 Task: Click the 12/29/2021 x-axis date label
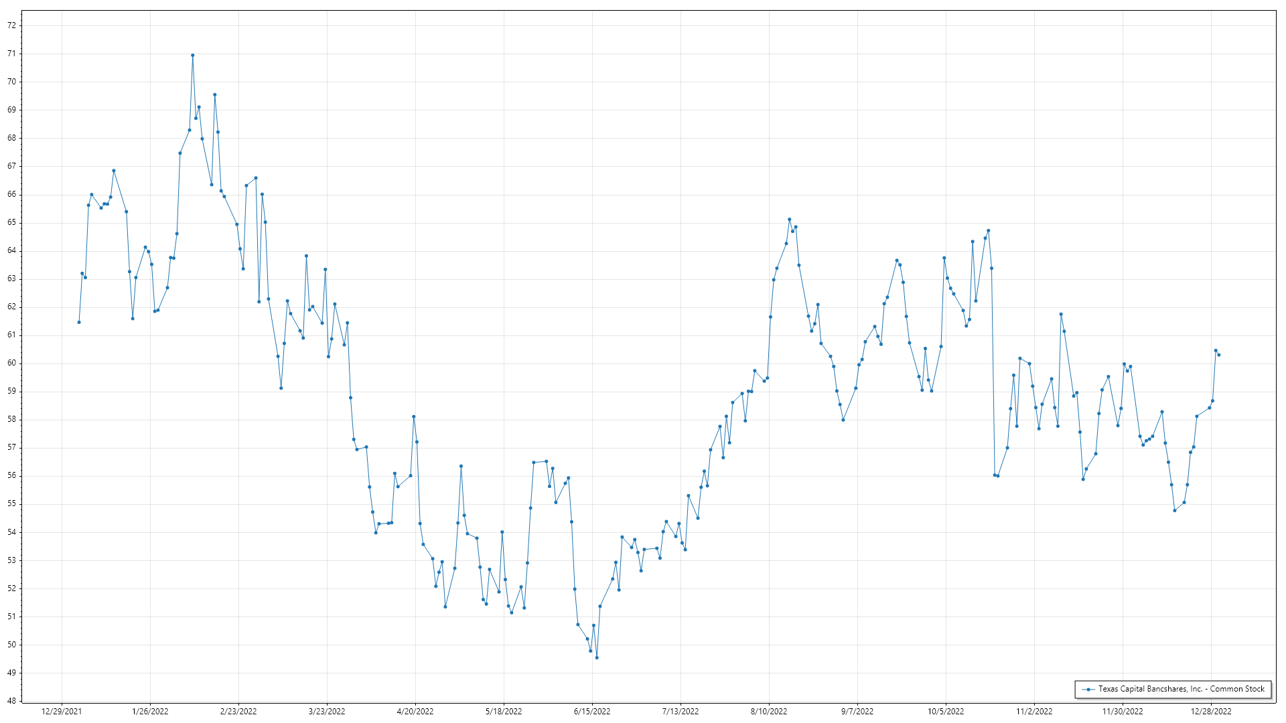click(62, 712)
